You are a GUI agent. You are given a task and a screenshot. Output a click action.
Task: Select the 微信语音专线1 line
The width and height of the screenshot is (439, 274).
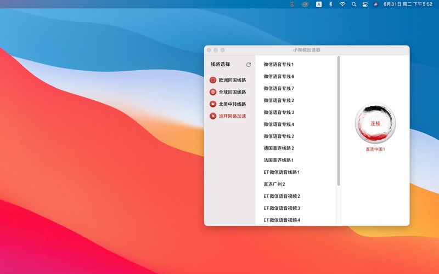[x=279, y=65]
